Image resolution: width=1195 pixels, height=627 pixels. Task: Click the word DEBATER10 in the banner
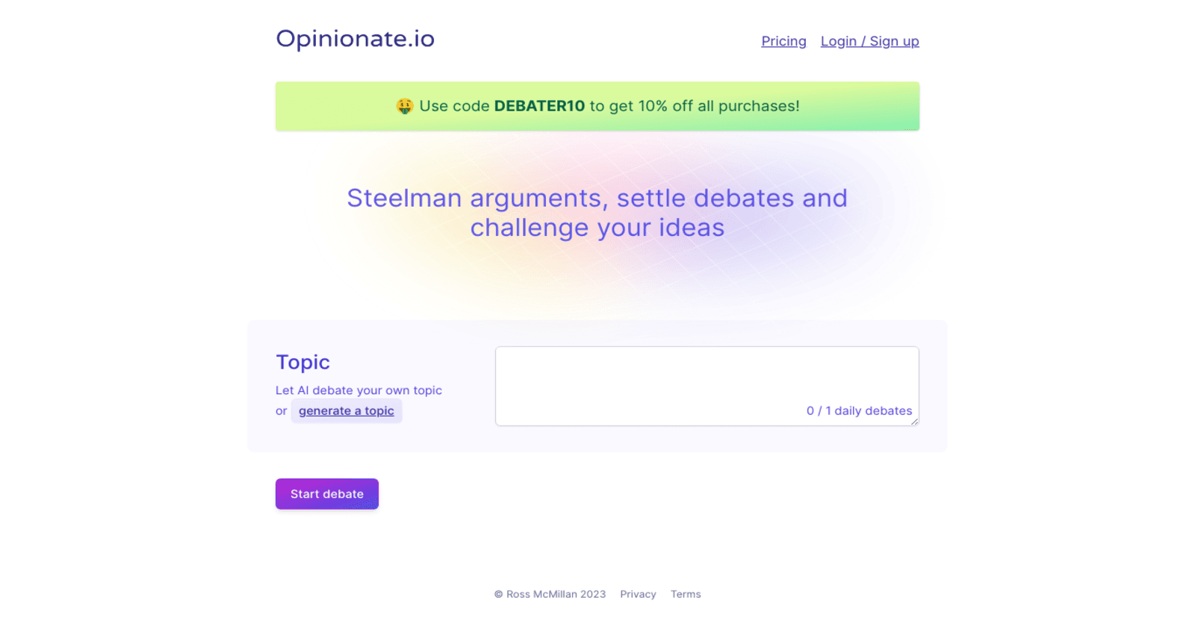coord(538,106)
